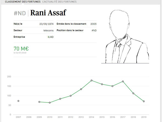
Task: Click the 2014 peak data point
Action: coord(91,80)
